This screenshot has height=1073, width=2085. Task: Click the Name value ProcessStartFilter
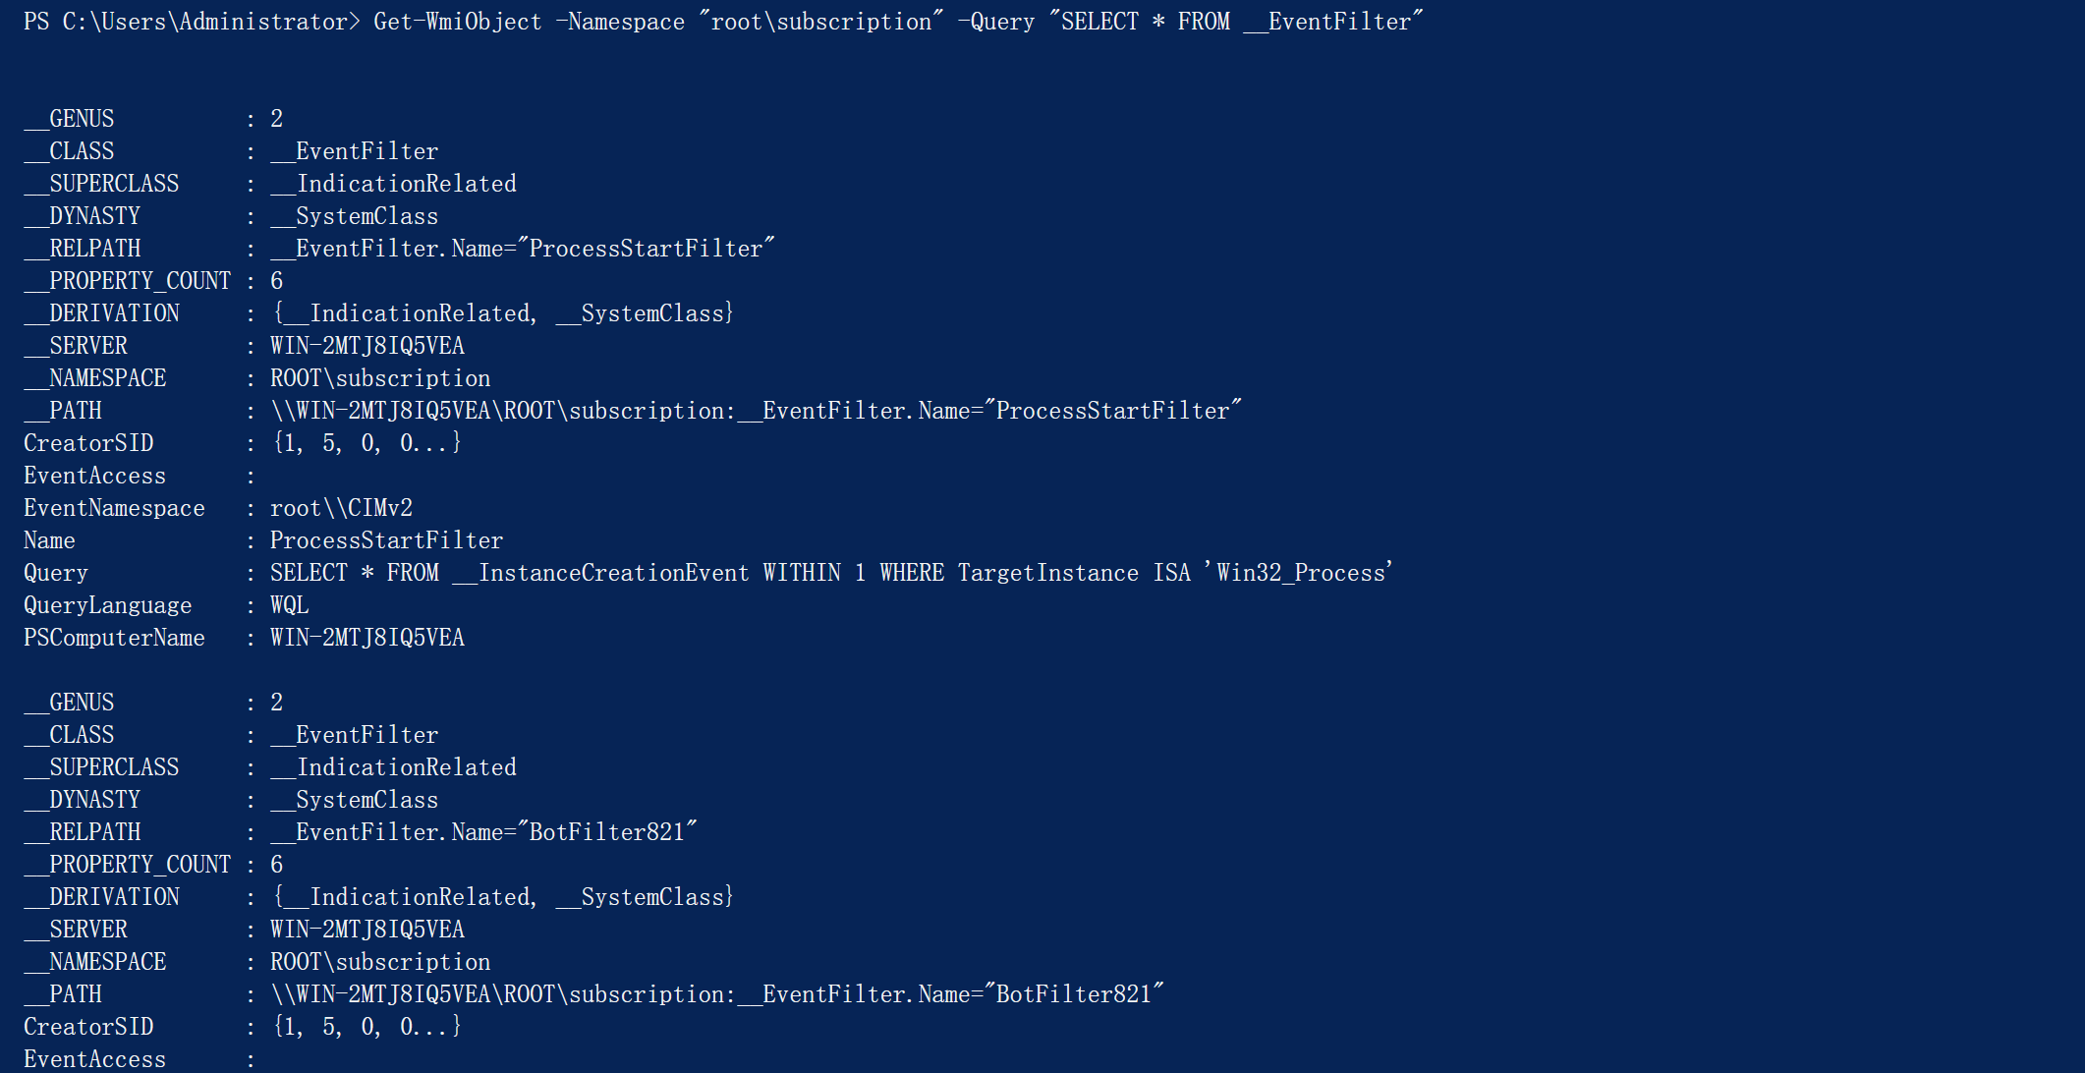386,540
